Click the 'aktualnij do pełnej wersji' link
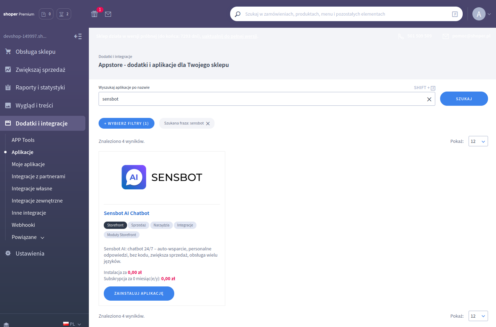The height and width of the screenshot is (327, 496). tap(230, 36)
